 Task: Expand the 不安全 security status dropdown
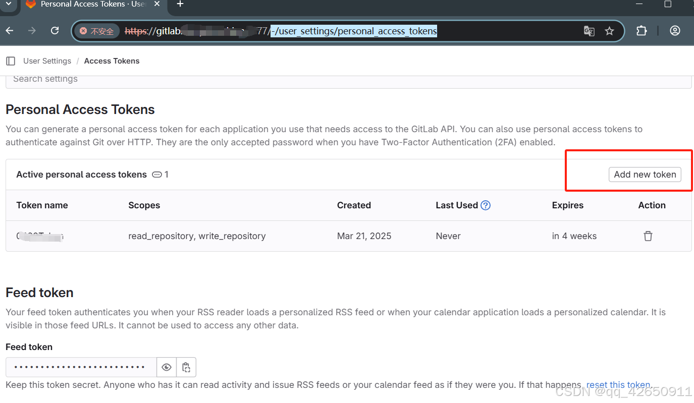(96, 31)
